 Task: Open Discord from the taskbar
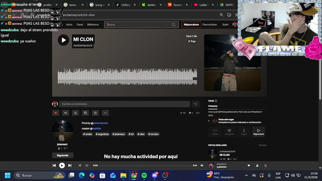point(155,175)
